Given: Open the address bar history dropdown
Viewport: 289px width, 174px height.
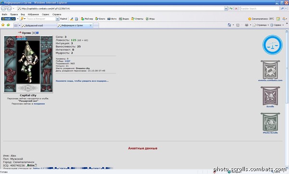Looking at the screenshot, I should tap(226, 9).
